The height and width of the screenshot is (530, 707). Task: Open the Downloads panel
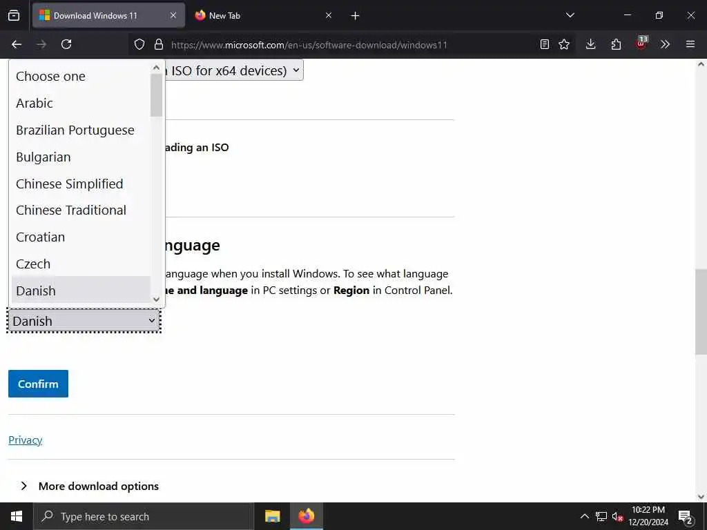pos(591,44)
